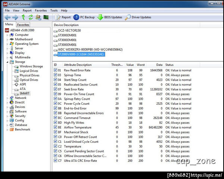Open the ASPI tree item

click(x=23, y=84)
